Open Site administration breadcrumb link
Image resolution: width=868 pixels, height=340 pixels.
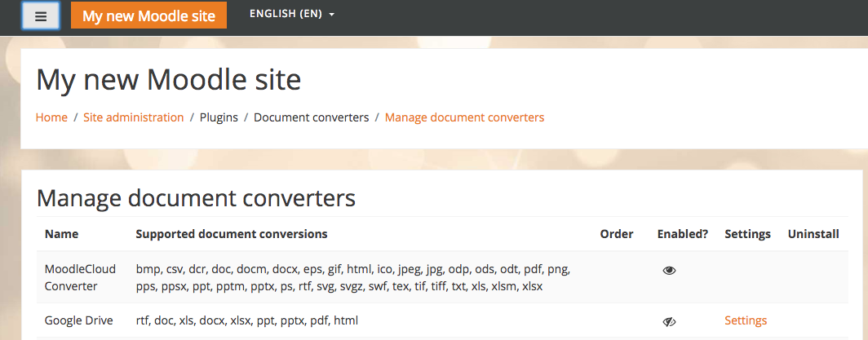[134, 117]
